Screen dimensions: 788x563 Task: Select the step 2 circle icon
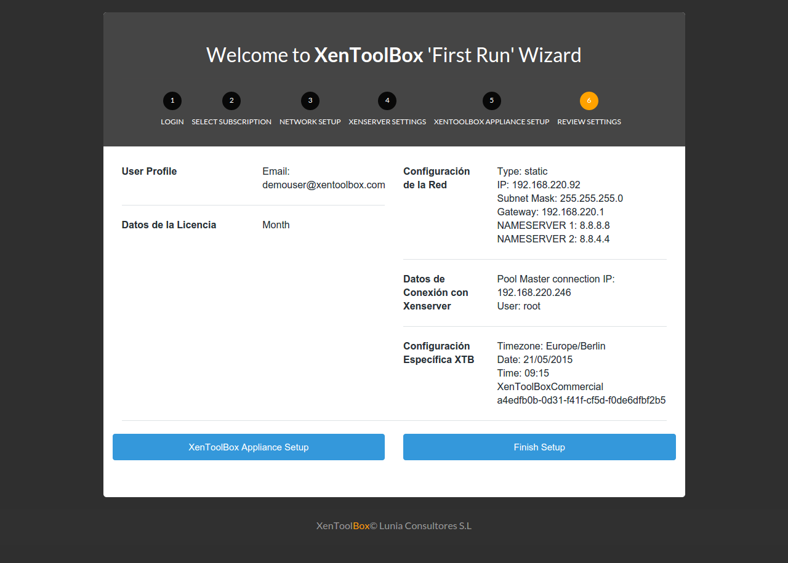(231, 101)
